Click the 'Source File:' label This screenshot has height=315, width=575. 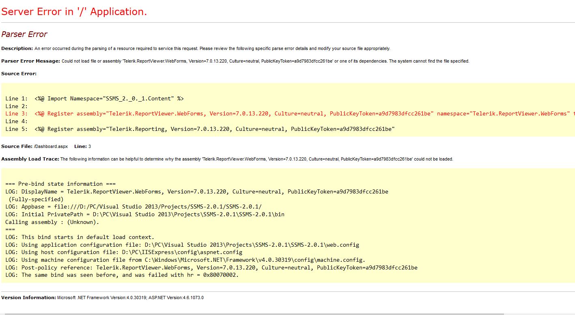pyautogui.click(x=17, y=146)
